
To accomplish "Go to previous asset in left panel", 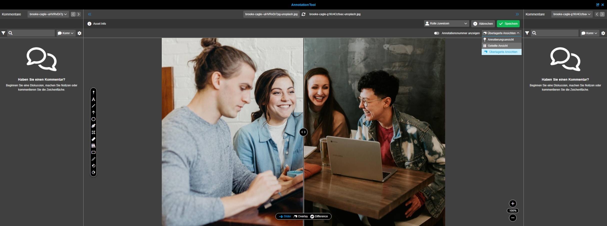I will point(73,14).
